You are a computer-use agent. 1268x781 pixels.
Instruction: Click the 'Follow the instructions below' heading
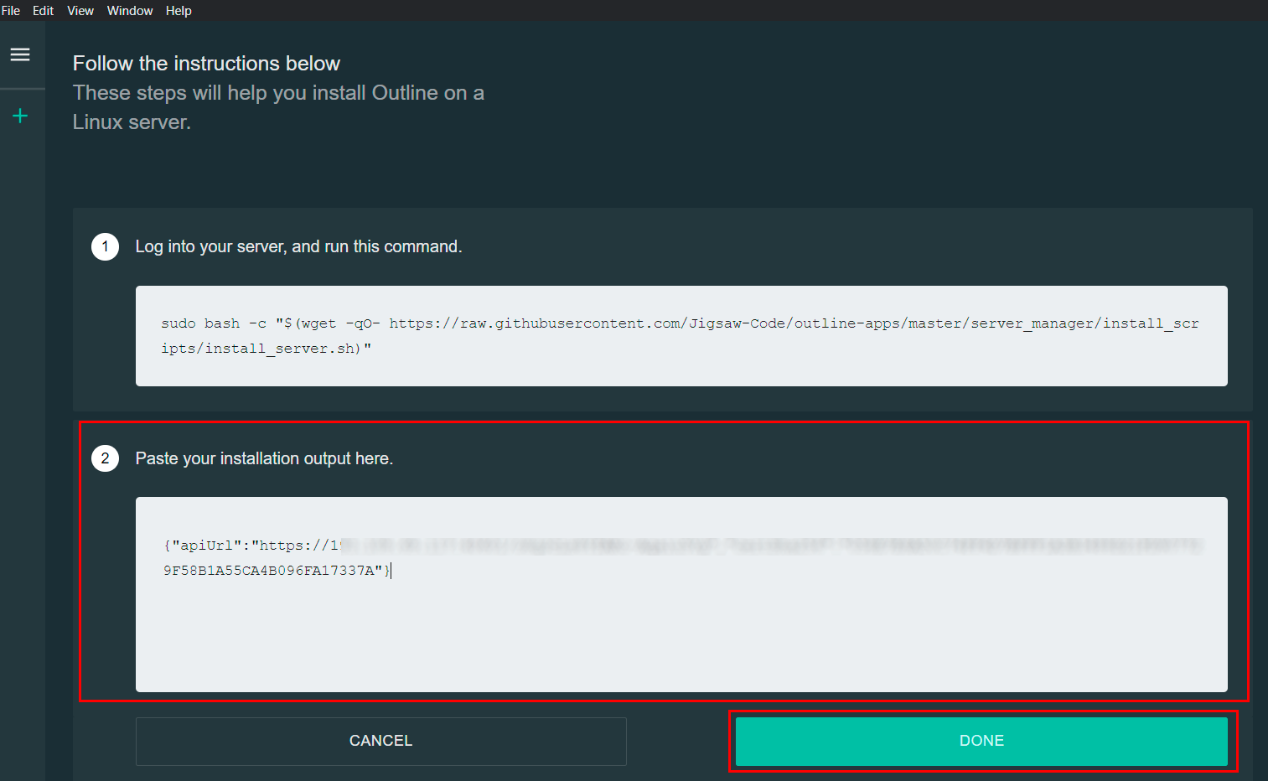coord(206,64)
